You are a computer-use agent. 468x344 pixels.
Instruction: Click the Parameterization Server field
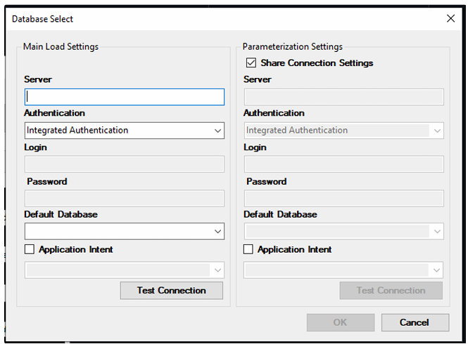click(343, 97)
